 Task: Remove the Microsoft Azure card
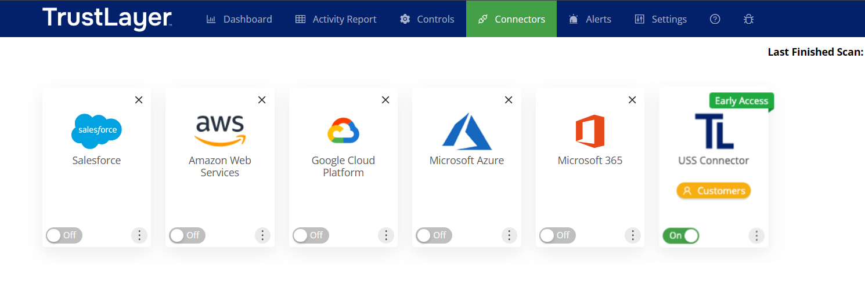509,100
